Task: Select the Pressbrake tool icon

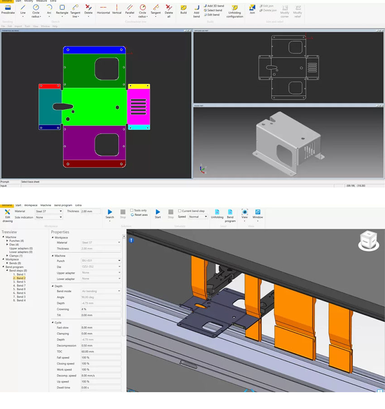Action: coord(8,9)
